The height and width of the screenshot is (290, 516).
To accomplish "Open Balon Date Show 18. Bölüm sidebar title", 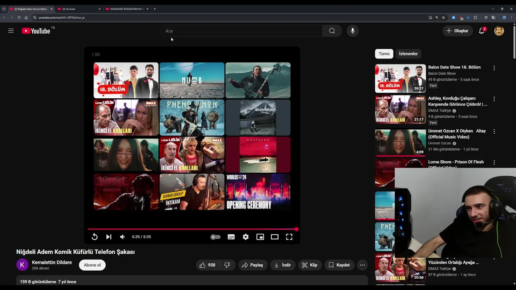I will pyautogui.click(x=454, y=68).
